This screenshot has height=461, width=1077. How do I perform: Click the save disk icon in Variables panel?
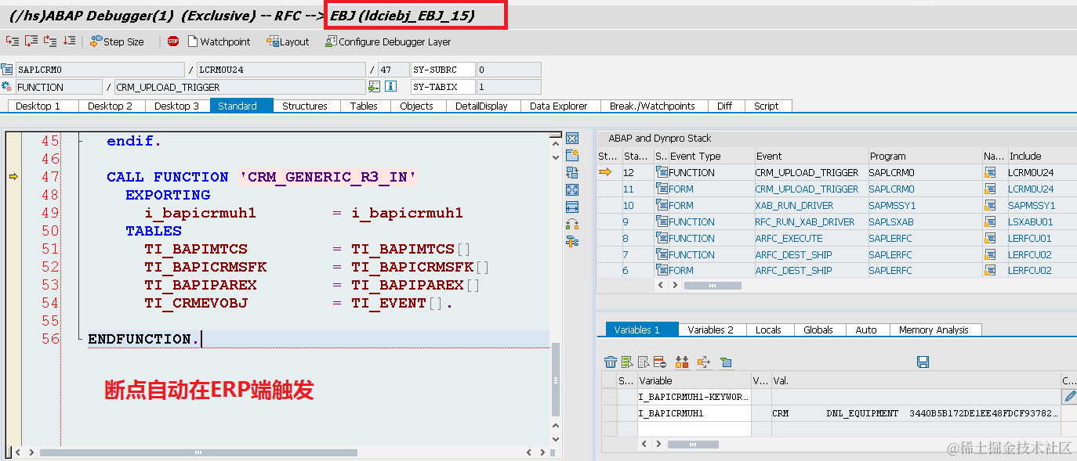pos(923,362)
